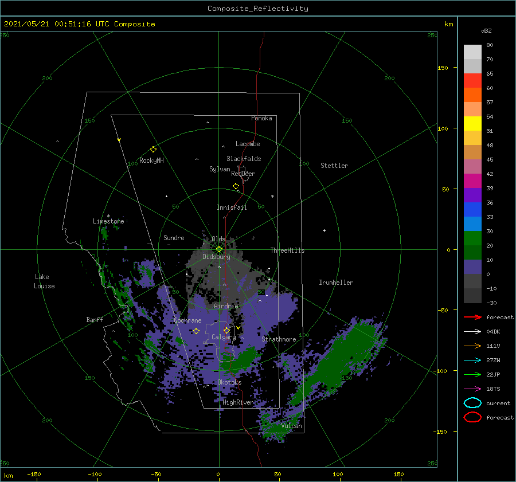The height and width of the screenshot is (482, 516).
Task: Click the Lake Louise label
Action: (x=44, y=281)
